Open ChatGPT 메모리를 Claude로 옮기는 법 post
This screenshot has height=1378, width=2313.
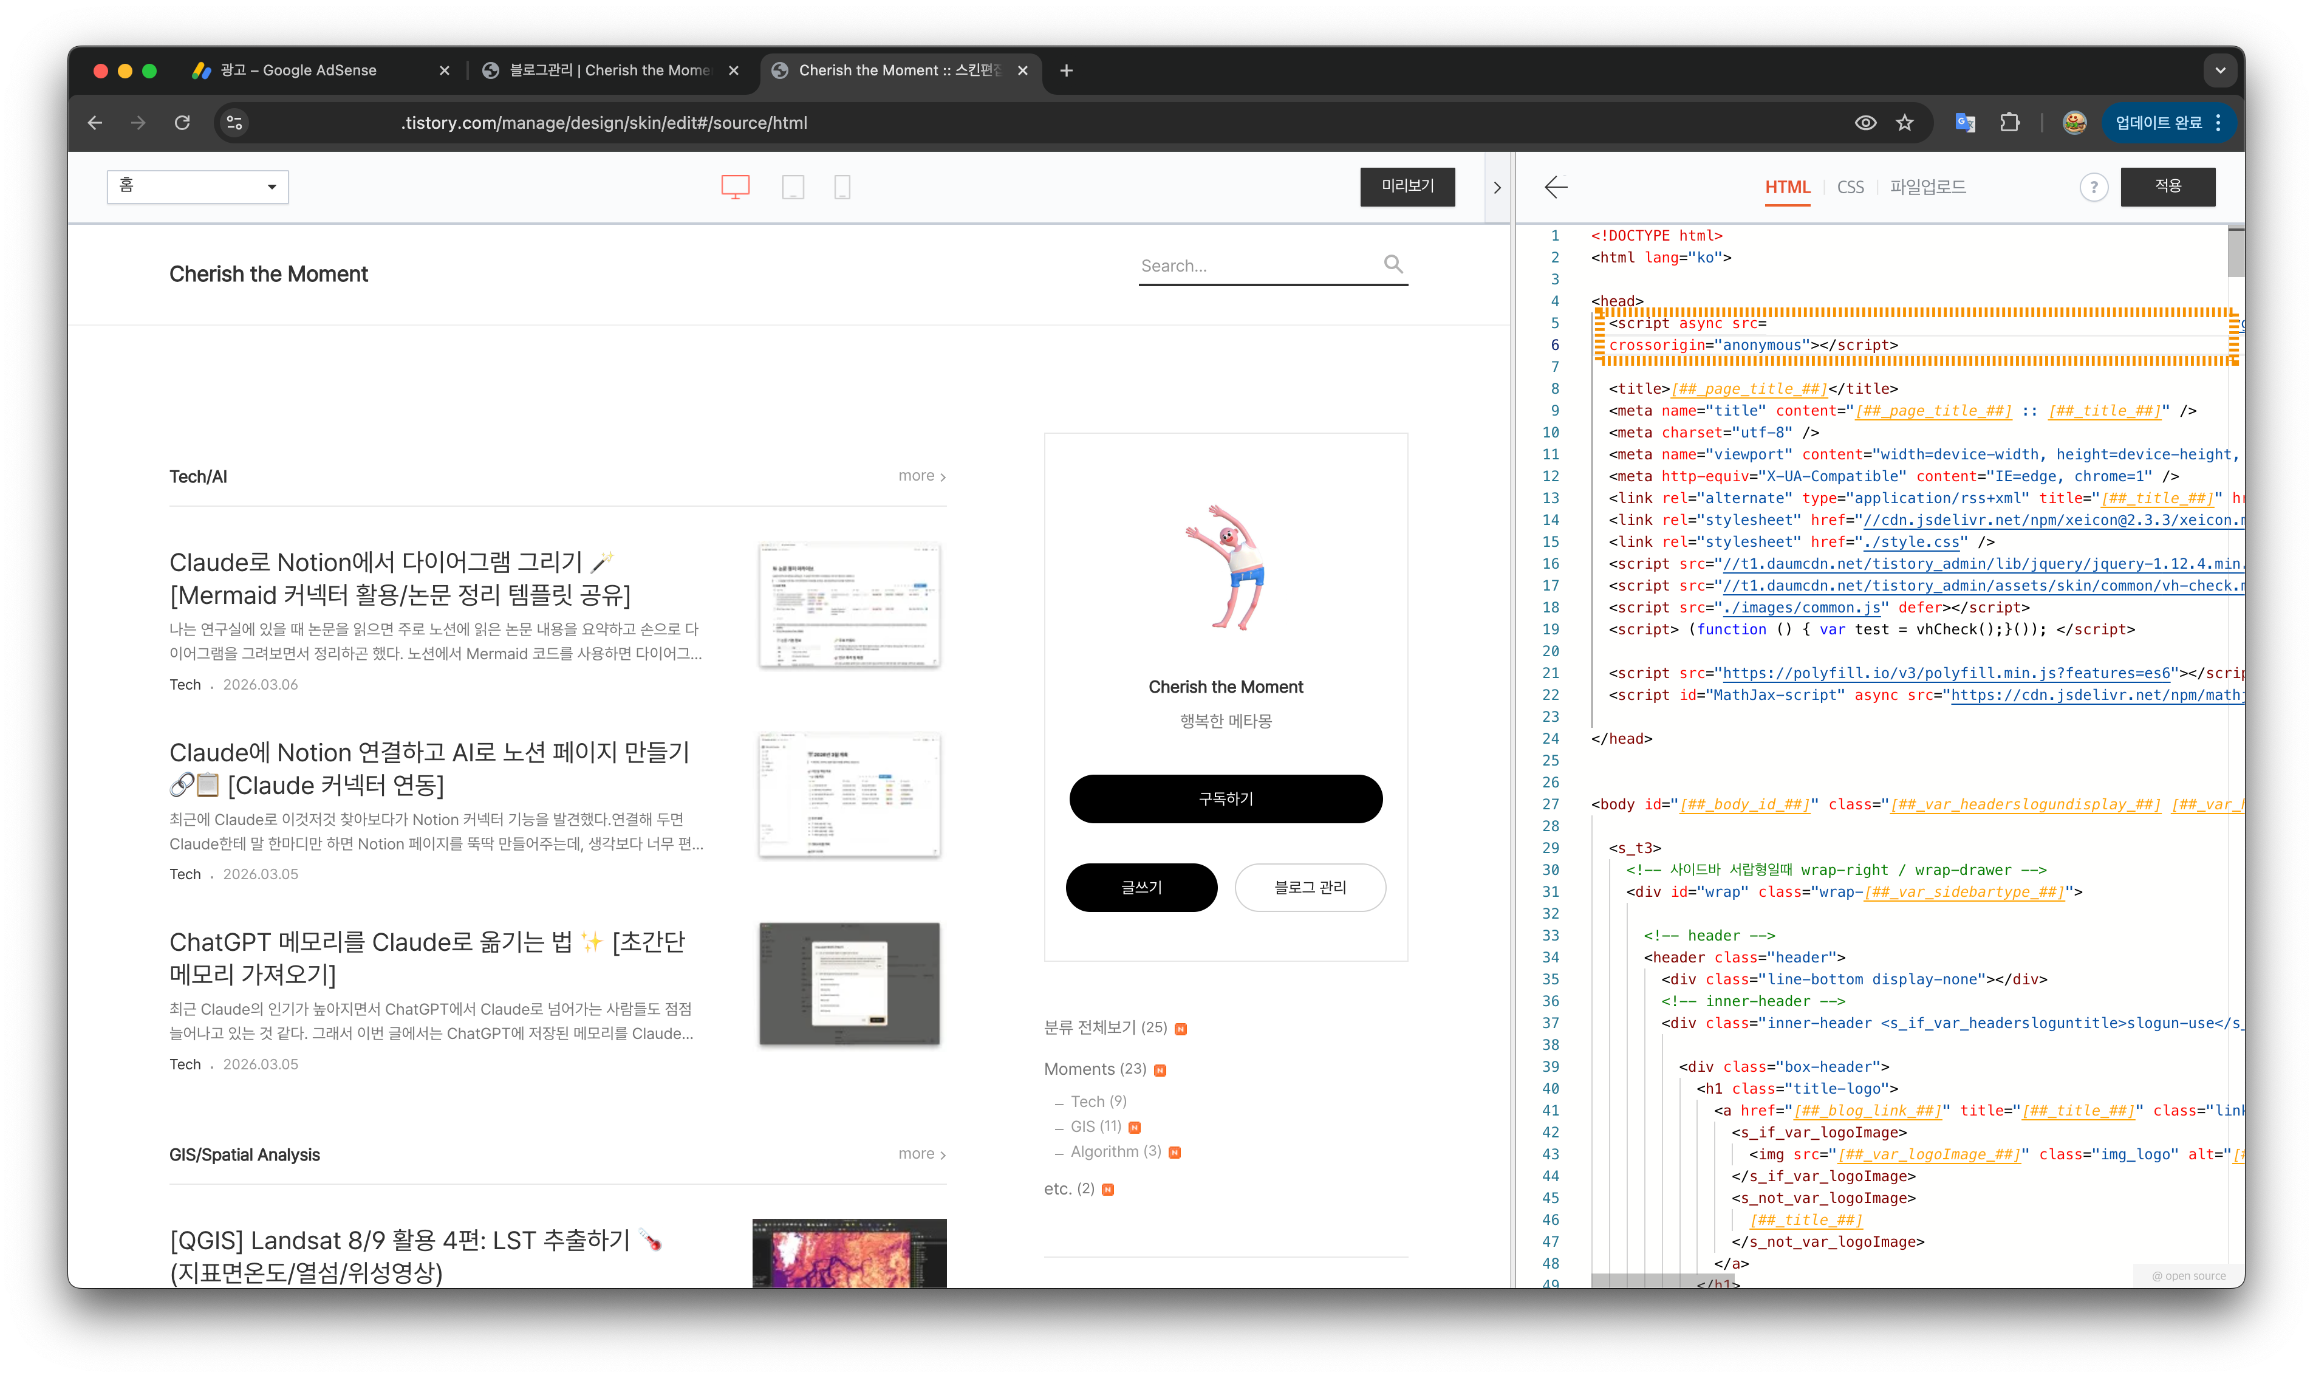coord(427,958)
